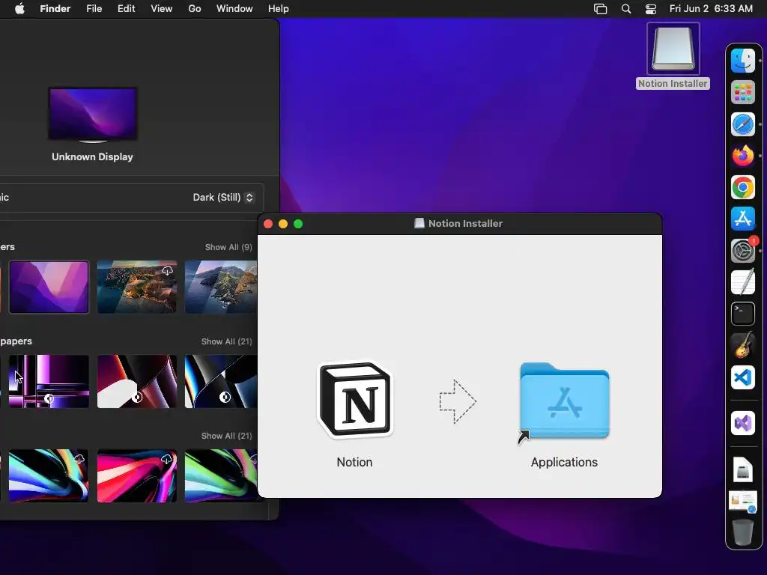Screen dimensions: 767x575
Task: Click Show All (9) wallpapers link
Action: tap(228, 247)
